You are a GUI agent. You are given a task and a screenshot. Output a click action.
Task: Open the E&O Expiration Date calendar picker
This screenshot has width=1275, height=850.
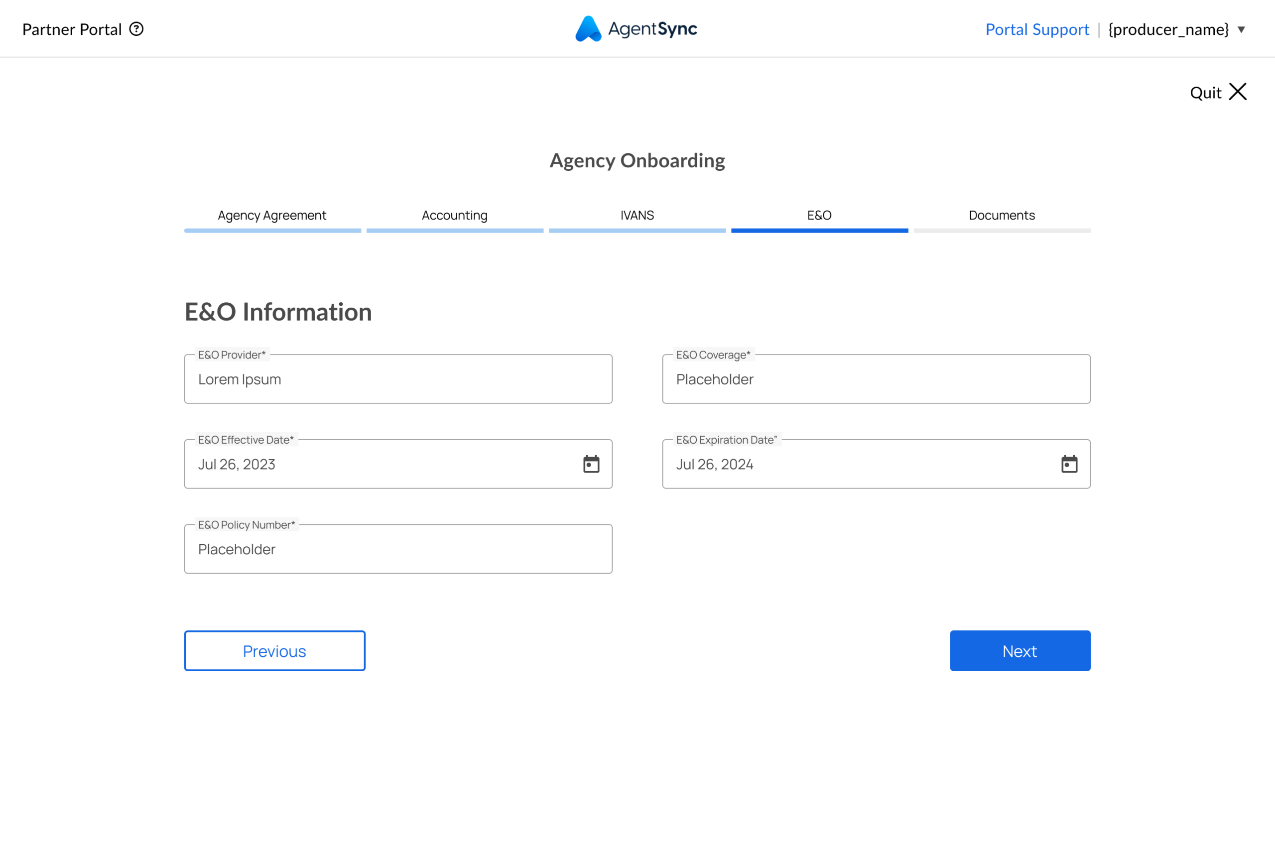click(1069, 464)
